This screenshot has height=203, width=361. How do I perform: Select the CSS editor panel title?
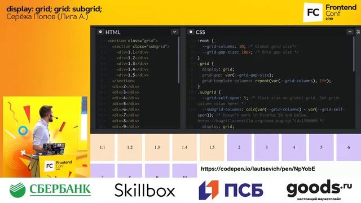200,32
